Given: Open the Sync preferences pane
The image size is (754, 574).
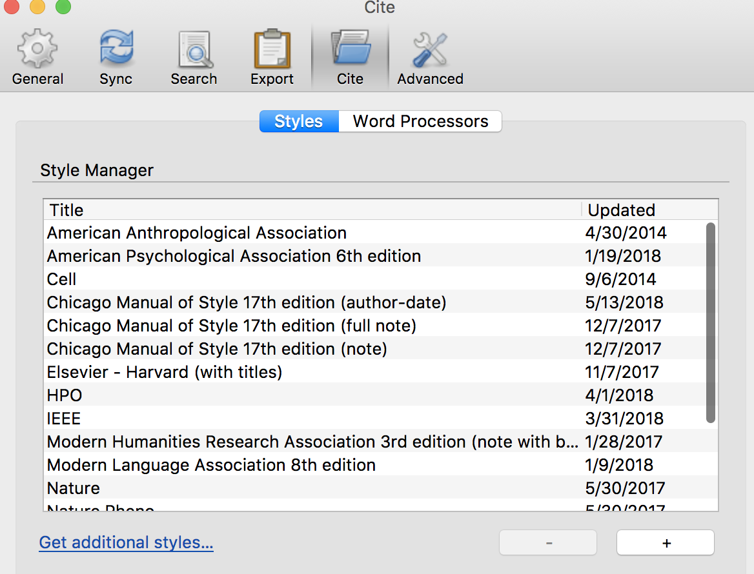Looking at the screenshot, I should point(116,57).
